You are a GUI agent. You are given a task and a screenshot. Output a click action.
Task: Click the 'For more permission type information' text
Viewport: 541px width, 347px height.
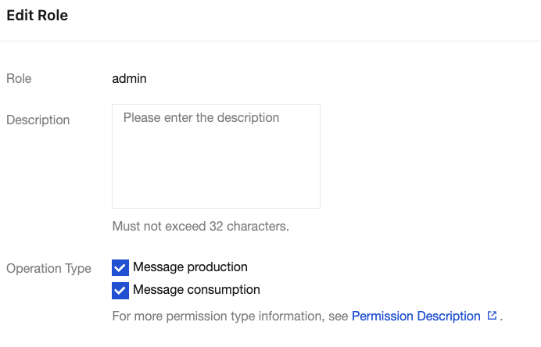(x=231, y=317)
